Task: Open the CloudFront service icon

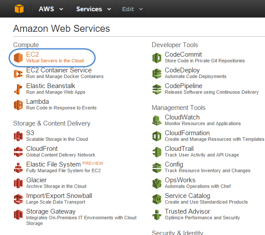Action: (18, 152)
